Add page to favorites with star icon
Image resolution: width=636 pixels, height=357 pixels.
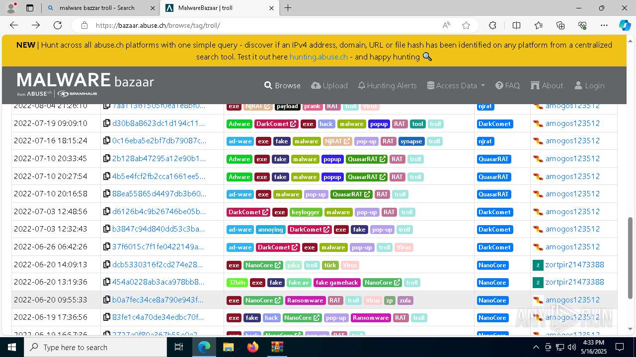pyautogui.click(x=466, y=25)
